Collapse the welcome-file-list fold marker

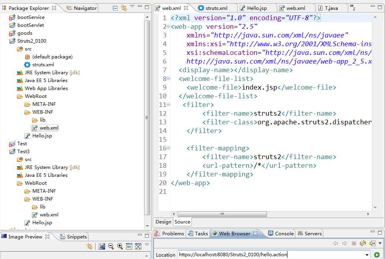click(x=169, y=79)
